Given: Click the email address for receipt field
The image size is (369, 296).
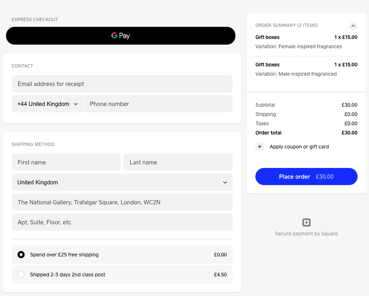Looking at the screenshot, I should pos(122,84).
